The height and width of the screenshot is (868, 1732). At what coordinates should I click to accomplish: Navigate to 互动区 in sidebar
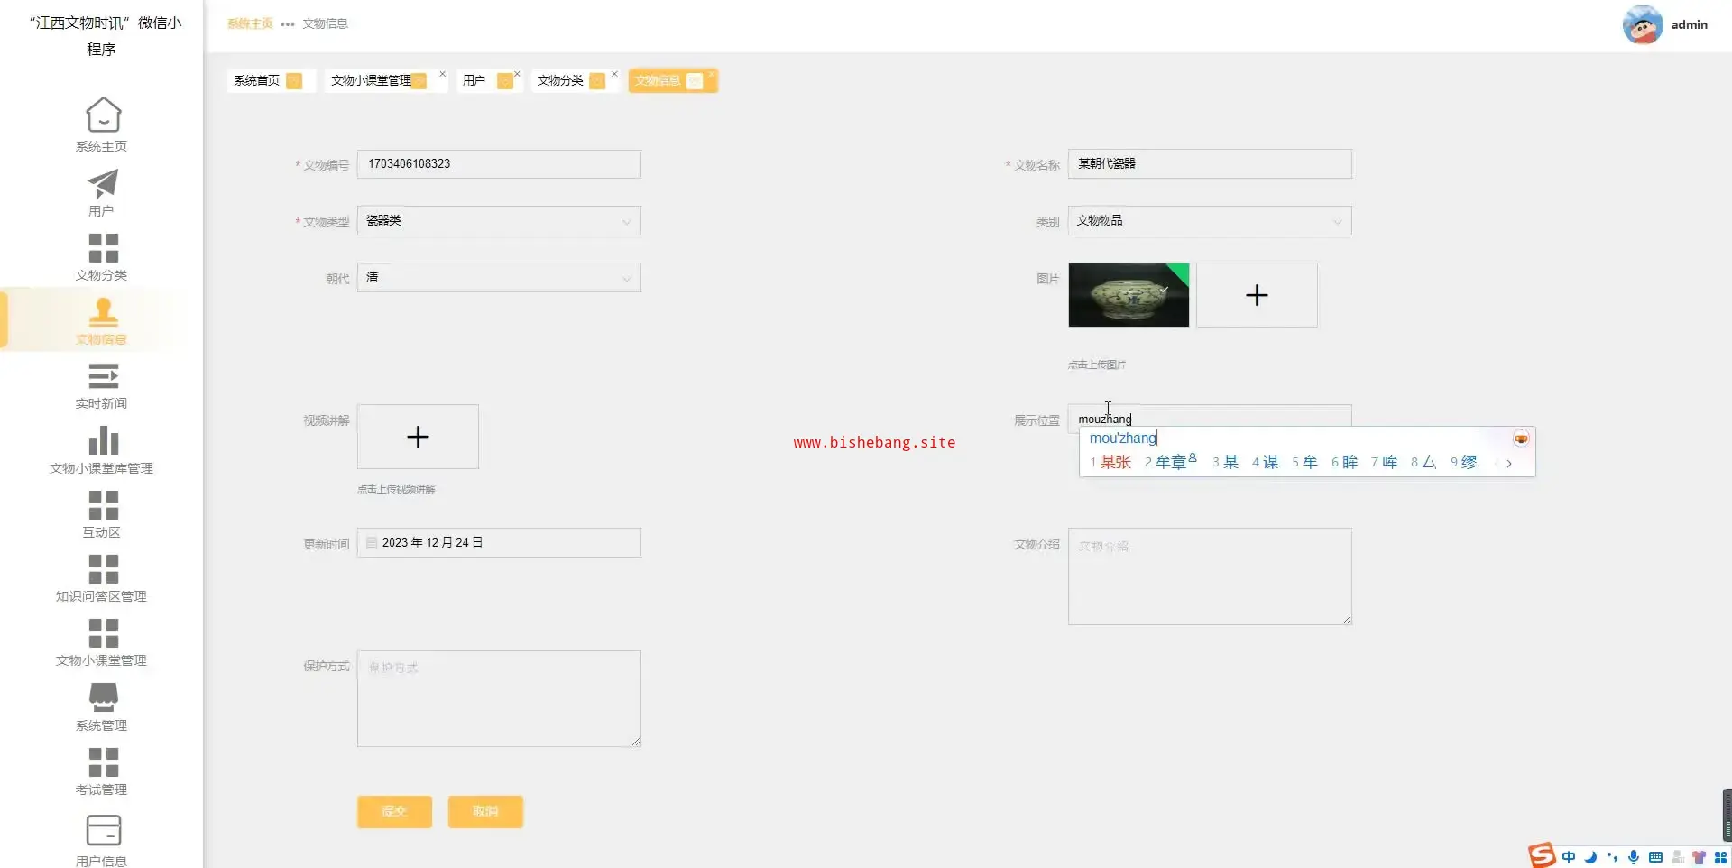102,514
